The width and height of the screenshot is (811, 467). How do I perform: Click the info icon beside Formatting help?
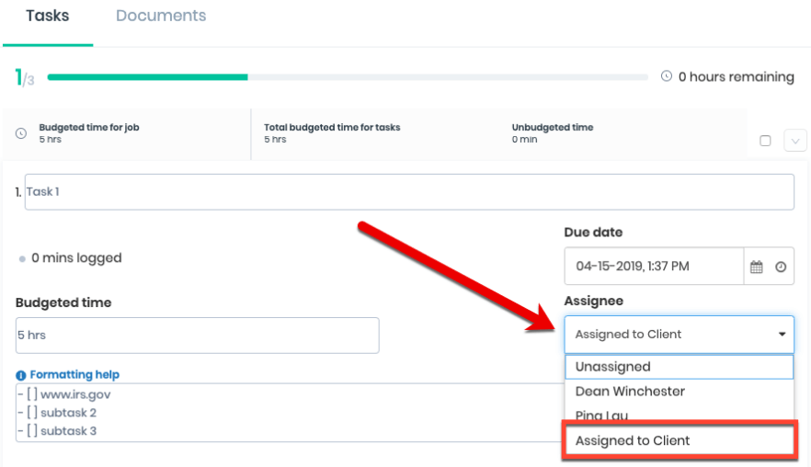[21, 375]
